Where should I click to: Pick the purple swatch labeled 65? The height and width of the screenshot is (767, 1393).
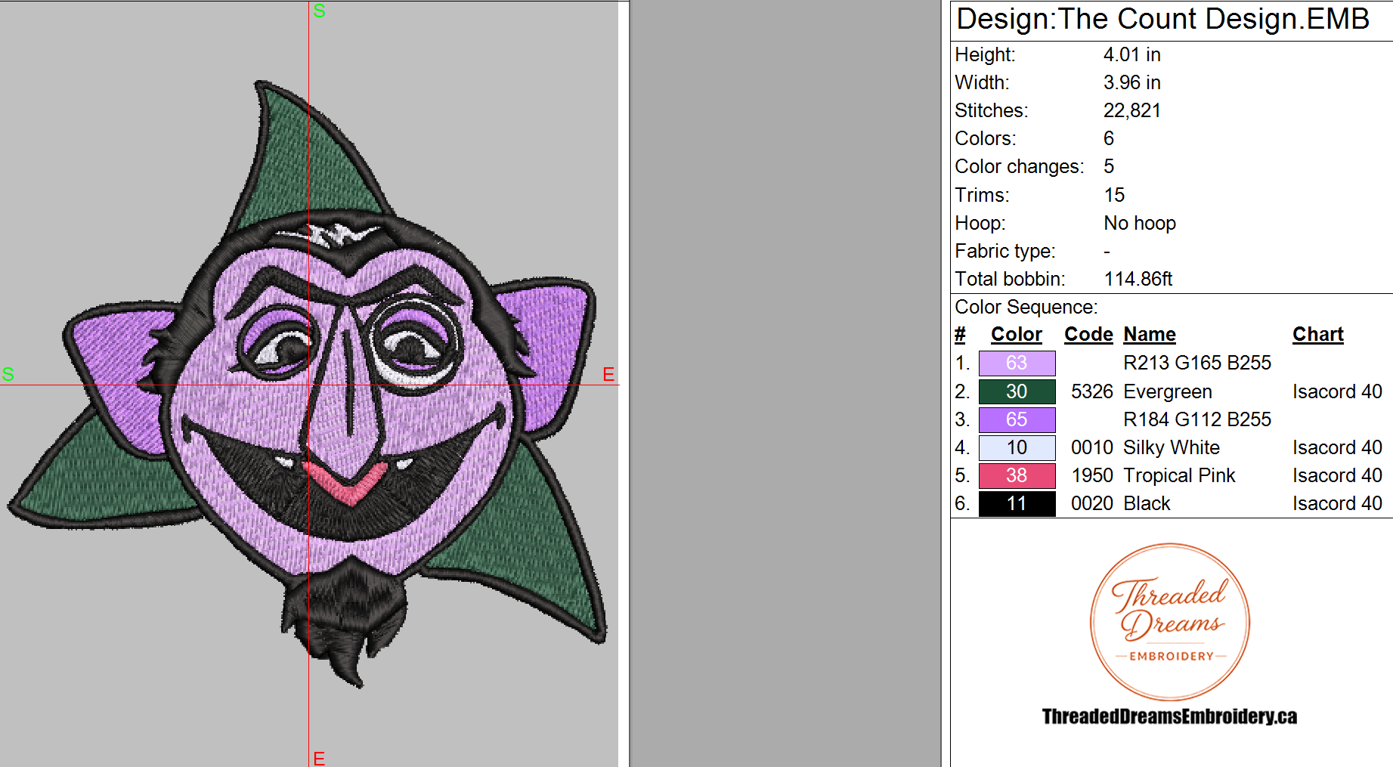coord(1017,419)
